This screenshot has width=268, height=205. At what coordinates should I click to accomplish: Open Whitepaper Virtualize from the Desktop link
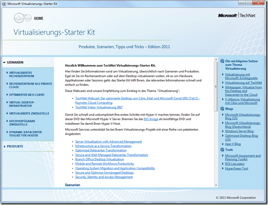pos(243,91)
